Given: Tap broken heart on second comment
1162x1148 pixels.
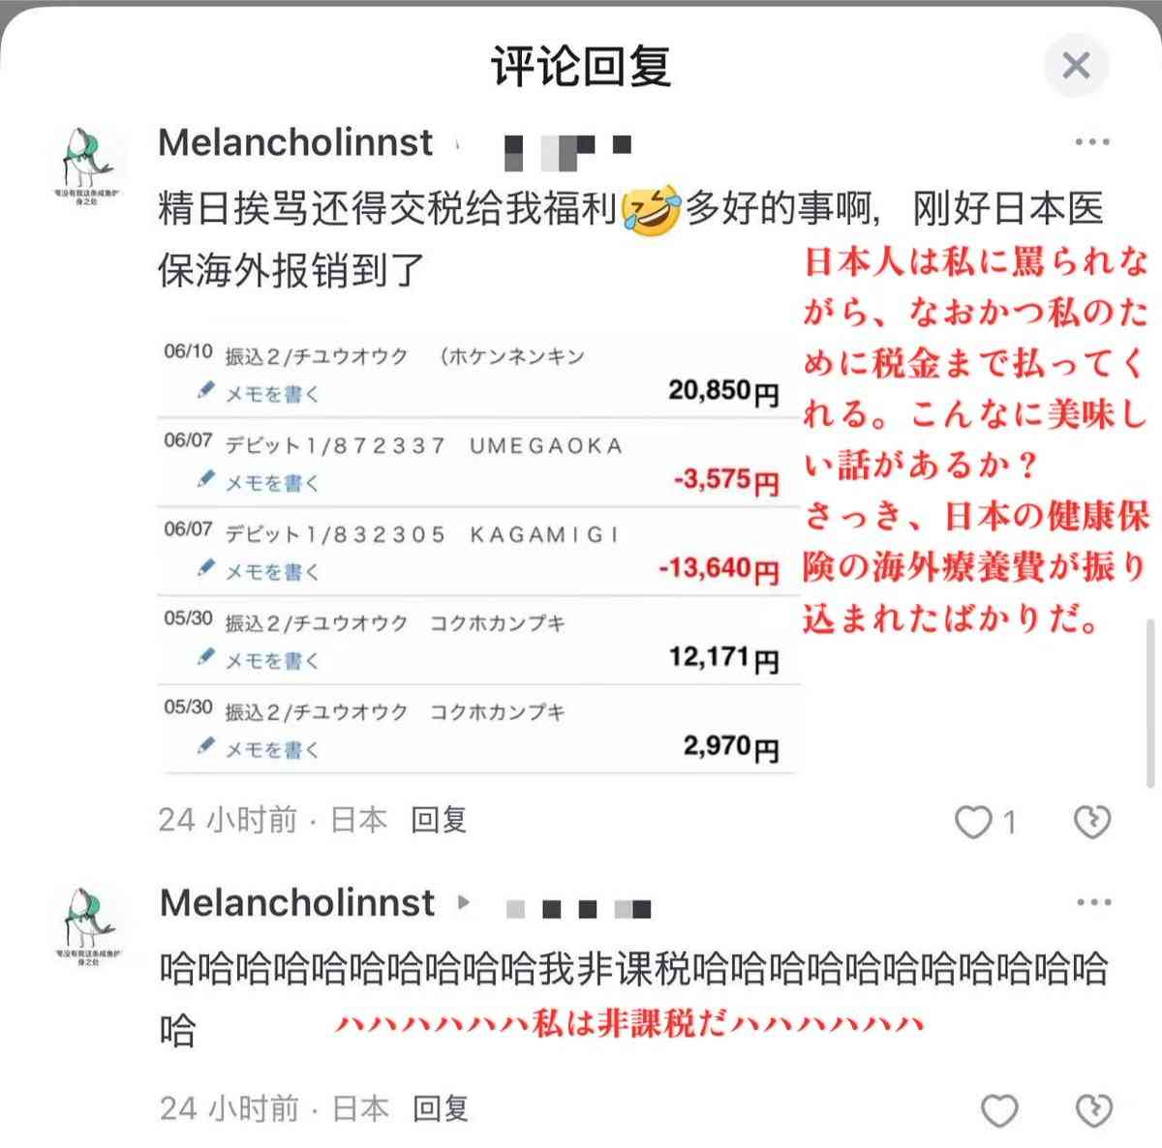Looking at the screenshot, I should tap(1093, 1110).
